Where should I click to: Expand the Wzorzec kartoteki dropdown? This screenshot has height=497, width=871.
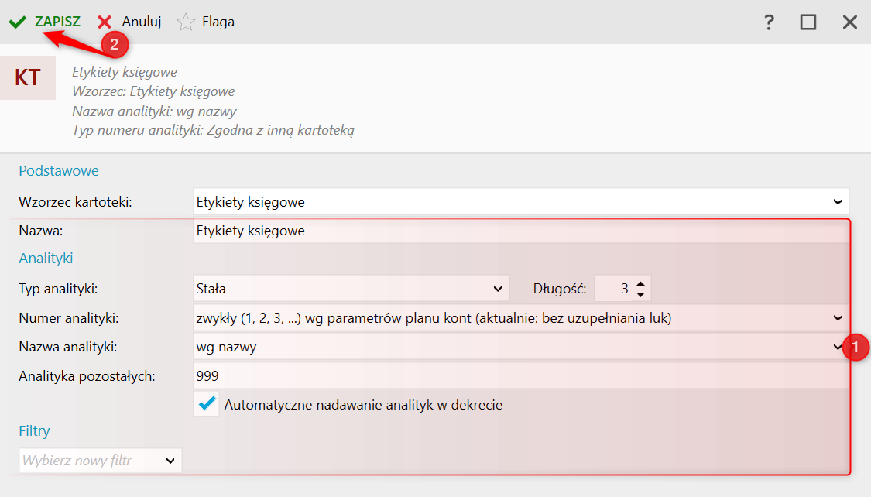tap(838, 202)
